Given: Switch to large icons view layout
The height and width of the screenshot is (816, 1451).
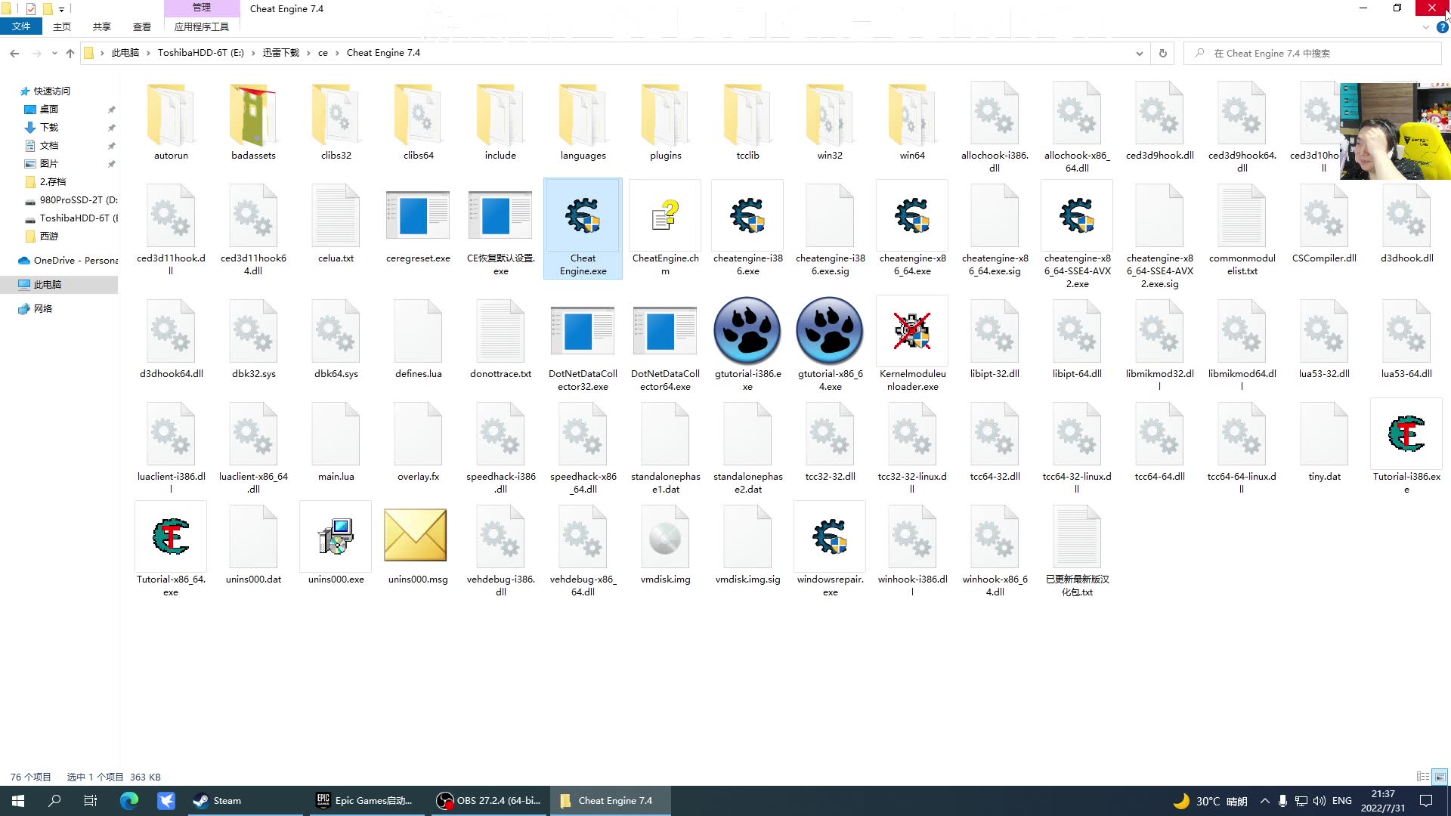Looking at the screenshot, I should pyautogui.click(x=1440, y=777).
